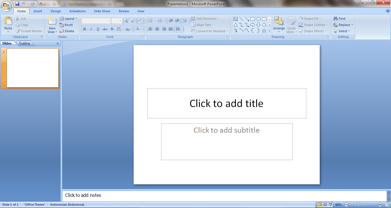Click the New Slide icon
Viewport: 391px width, 208px height.
(52, 21)
